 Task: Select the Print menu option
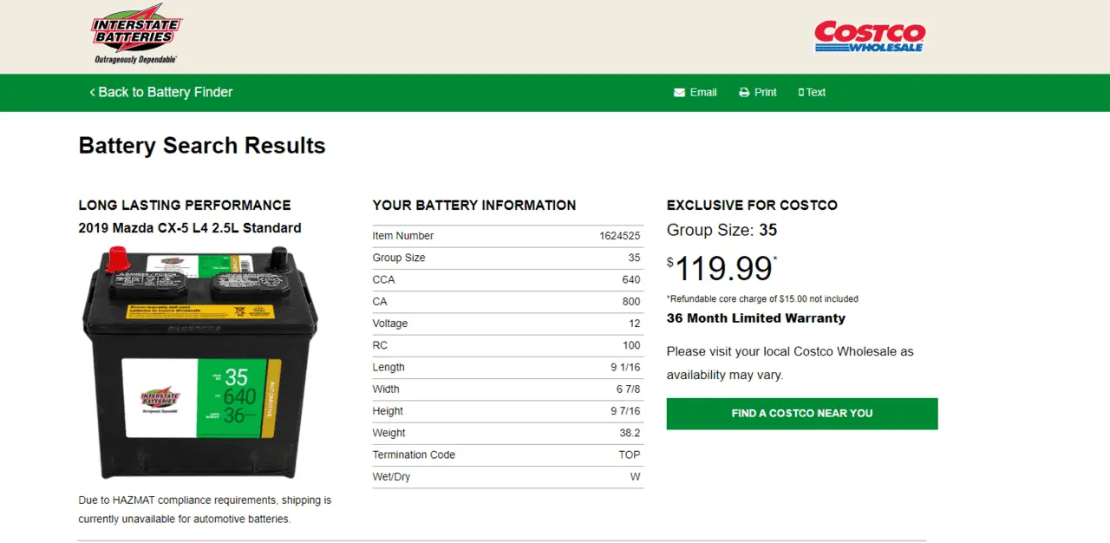pyautogui.click(x=766, y=93)
